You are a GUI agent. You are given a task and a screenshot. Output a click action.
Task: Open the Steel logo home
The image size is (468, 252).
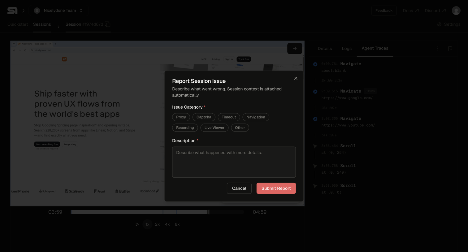click(x=12, y=11)
